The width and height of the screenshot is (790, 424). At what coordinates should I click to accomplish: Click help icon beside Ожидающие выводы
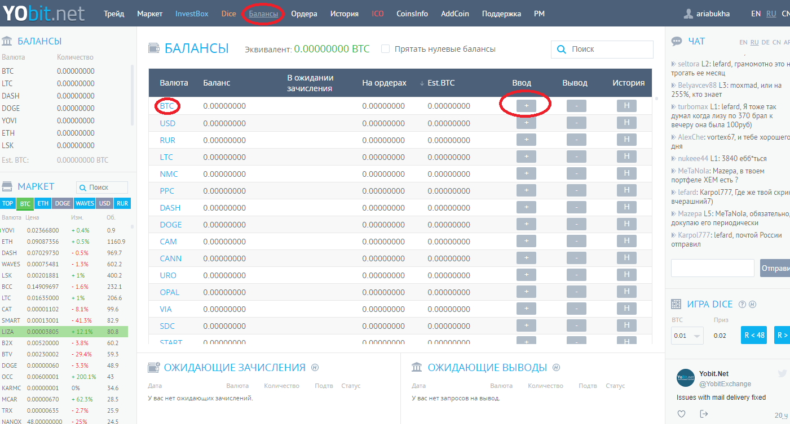point(557,368)
